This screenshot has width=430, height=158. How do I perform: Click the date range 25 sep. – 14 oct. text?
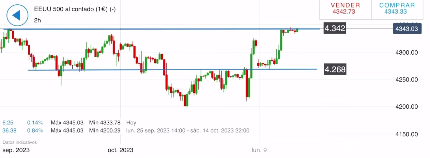pos(188,130)
